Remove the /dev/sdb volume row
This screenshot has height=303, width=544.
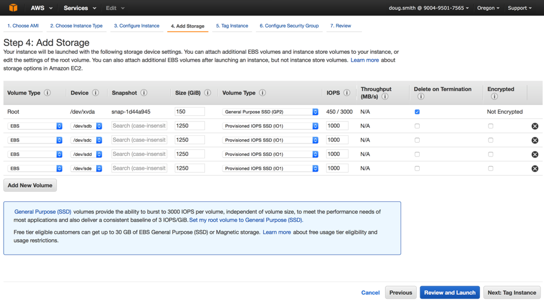[534, 126]
